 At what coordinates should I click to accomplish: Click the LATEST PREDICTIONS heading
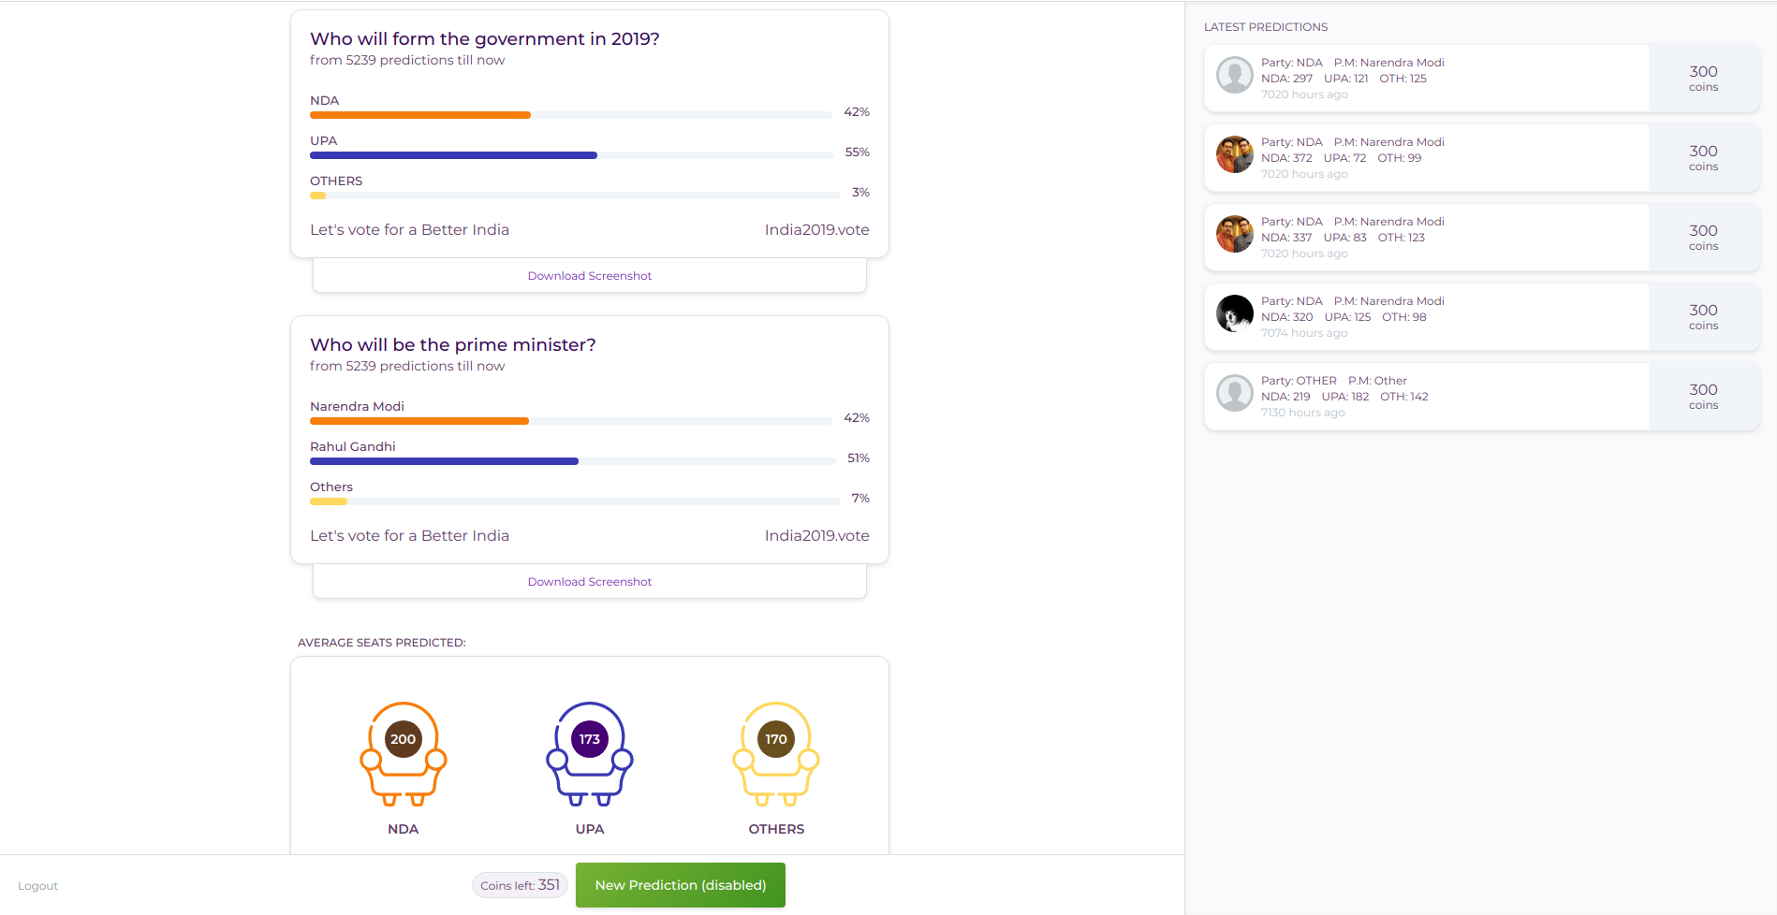click(1266, 27)
